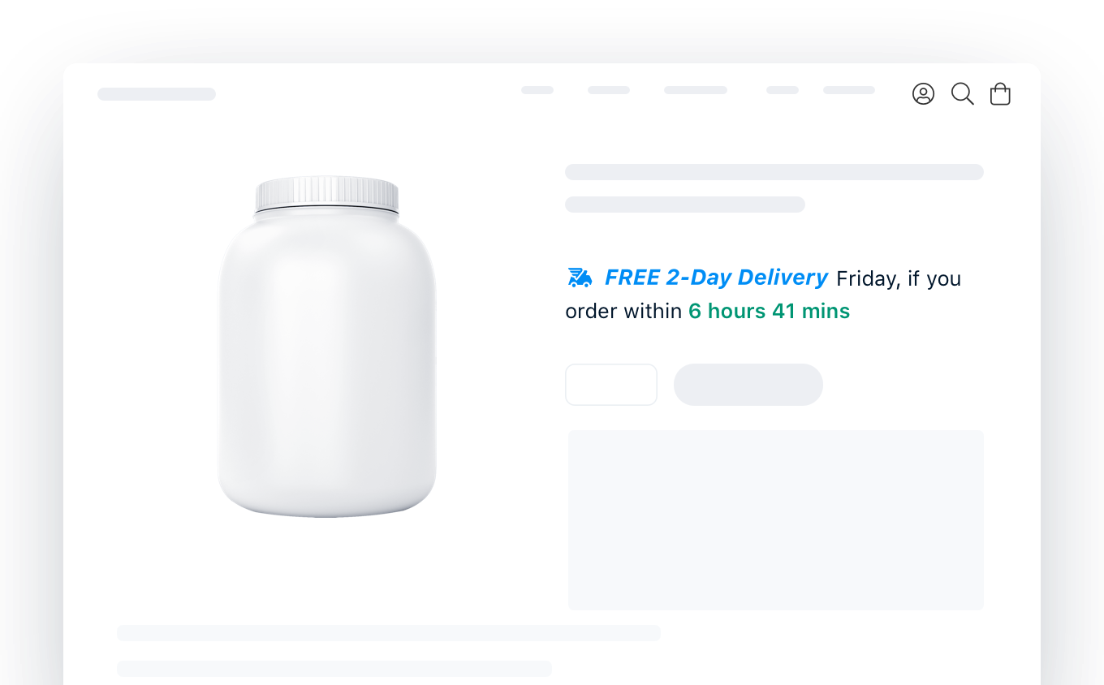1104x685 pixels.
Task: Open the fourth navigation menu item
Action: (x=783, y=90)
